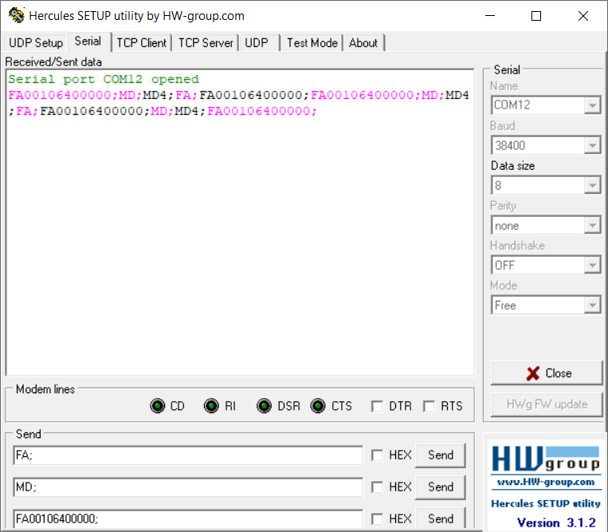This screenshot has width=608, height=532.
Task: Open the www.HW-group.com link
Action: [545, 482]
